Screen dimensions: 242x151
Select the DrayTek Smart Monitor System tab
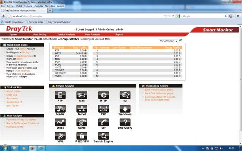point(23,10)
